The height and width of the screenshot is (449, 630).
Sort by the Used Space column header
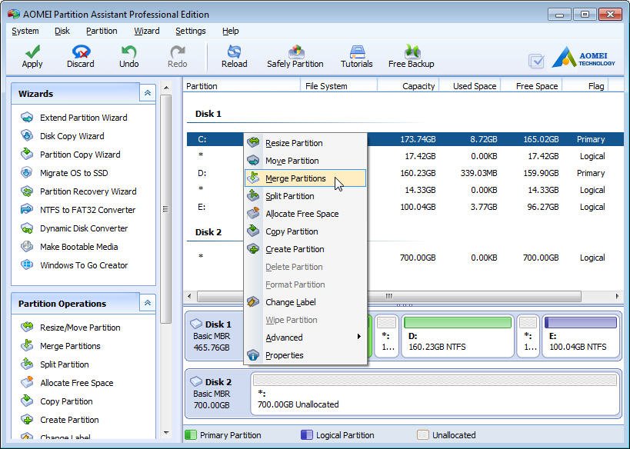click(x=470, y=86)
